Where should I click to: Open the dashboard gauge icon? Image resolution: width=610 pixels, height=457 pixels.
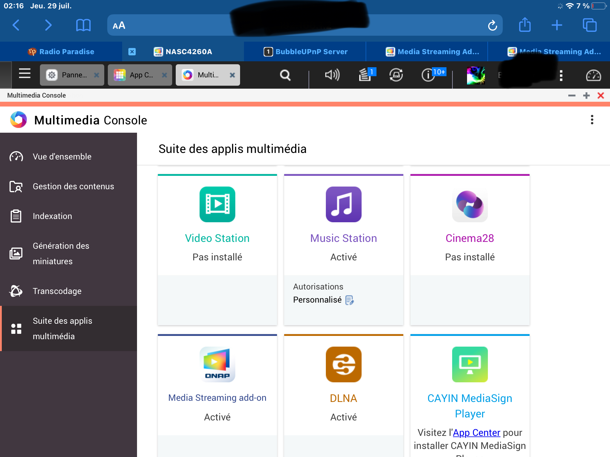point(593,76)
